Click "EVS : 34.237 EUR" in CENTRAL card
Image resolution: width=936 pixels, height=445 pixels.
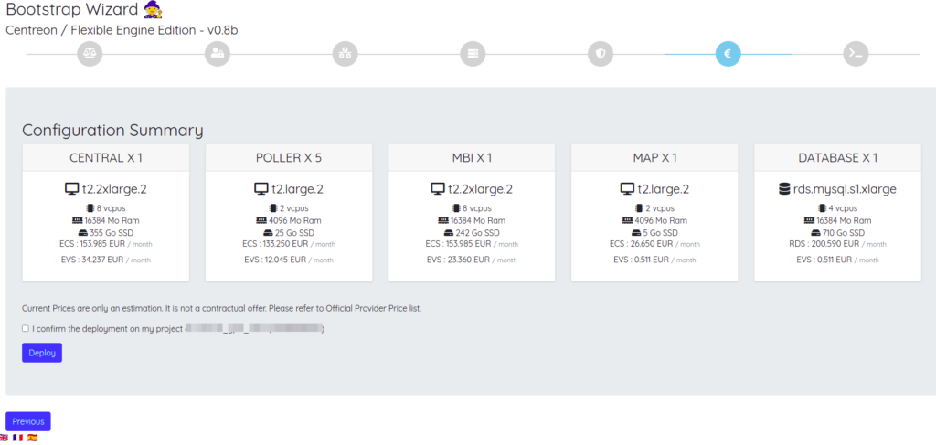pos(93,260)
